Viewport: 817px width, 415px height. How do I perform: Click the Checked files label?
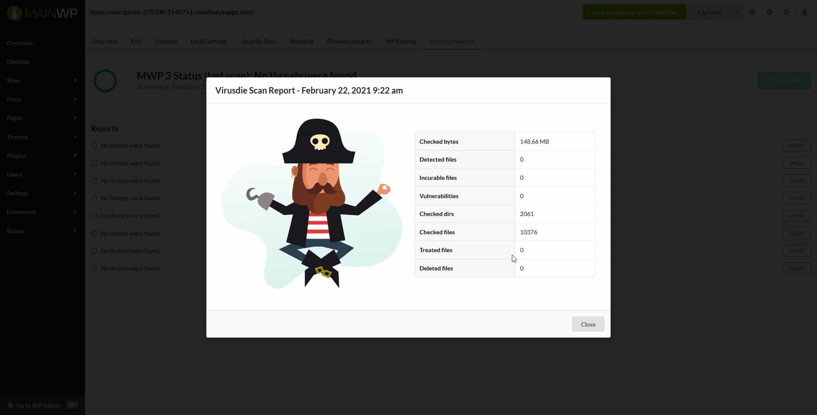(437, 232)
